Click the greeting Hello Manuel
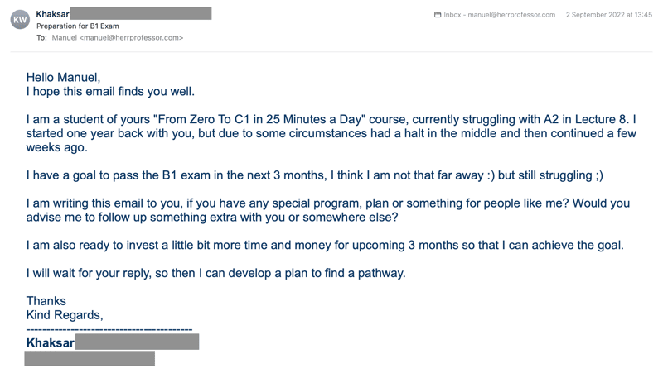Image resolution: width=663 pixels, height=378 pixels. pyautogui.click(x=63, y=77)
